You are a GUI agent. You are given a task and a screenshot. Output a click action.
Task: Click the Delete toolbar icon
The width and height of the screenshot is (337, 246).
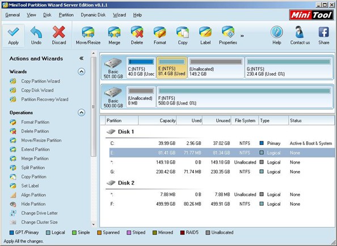137,36
